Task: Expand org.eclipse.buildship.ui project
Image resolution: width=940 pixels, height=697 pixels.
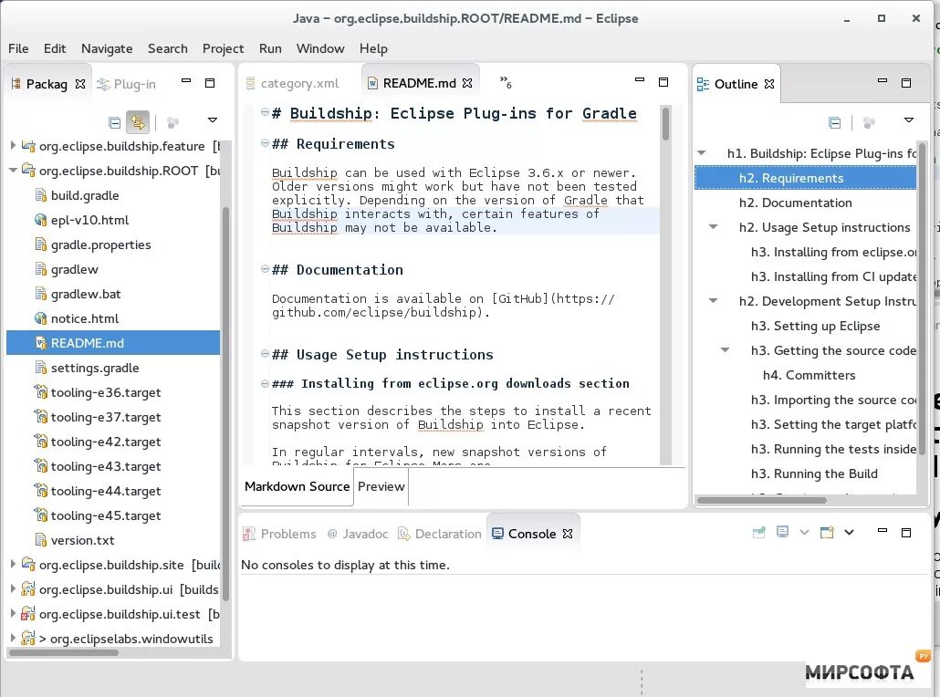Action: coord(13,588)
